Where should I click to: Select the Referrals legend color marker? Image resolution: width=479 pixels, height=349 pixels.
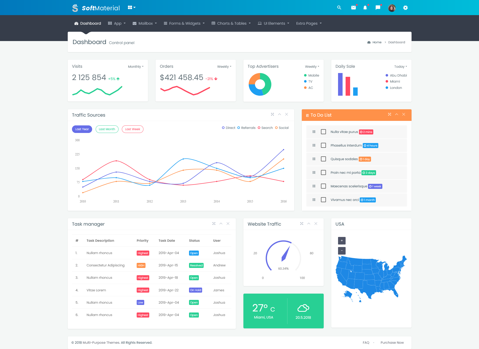(238, 128)
